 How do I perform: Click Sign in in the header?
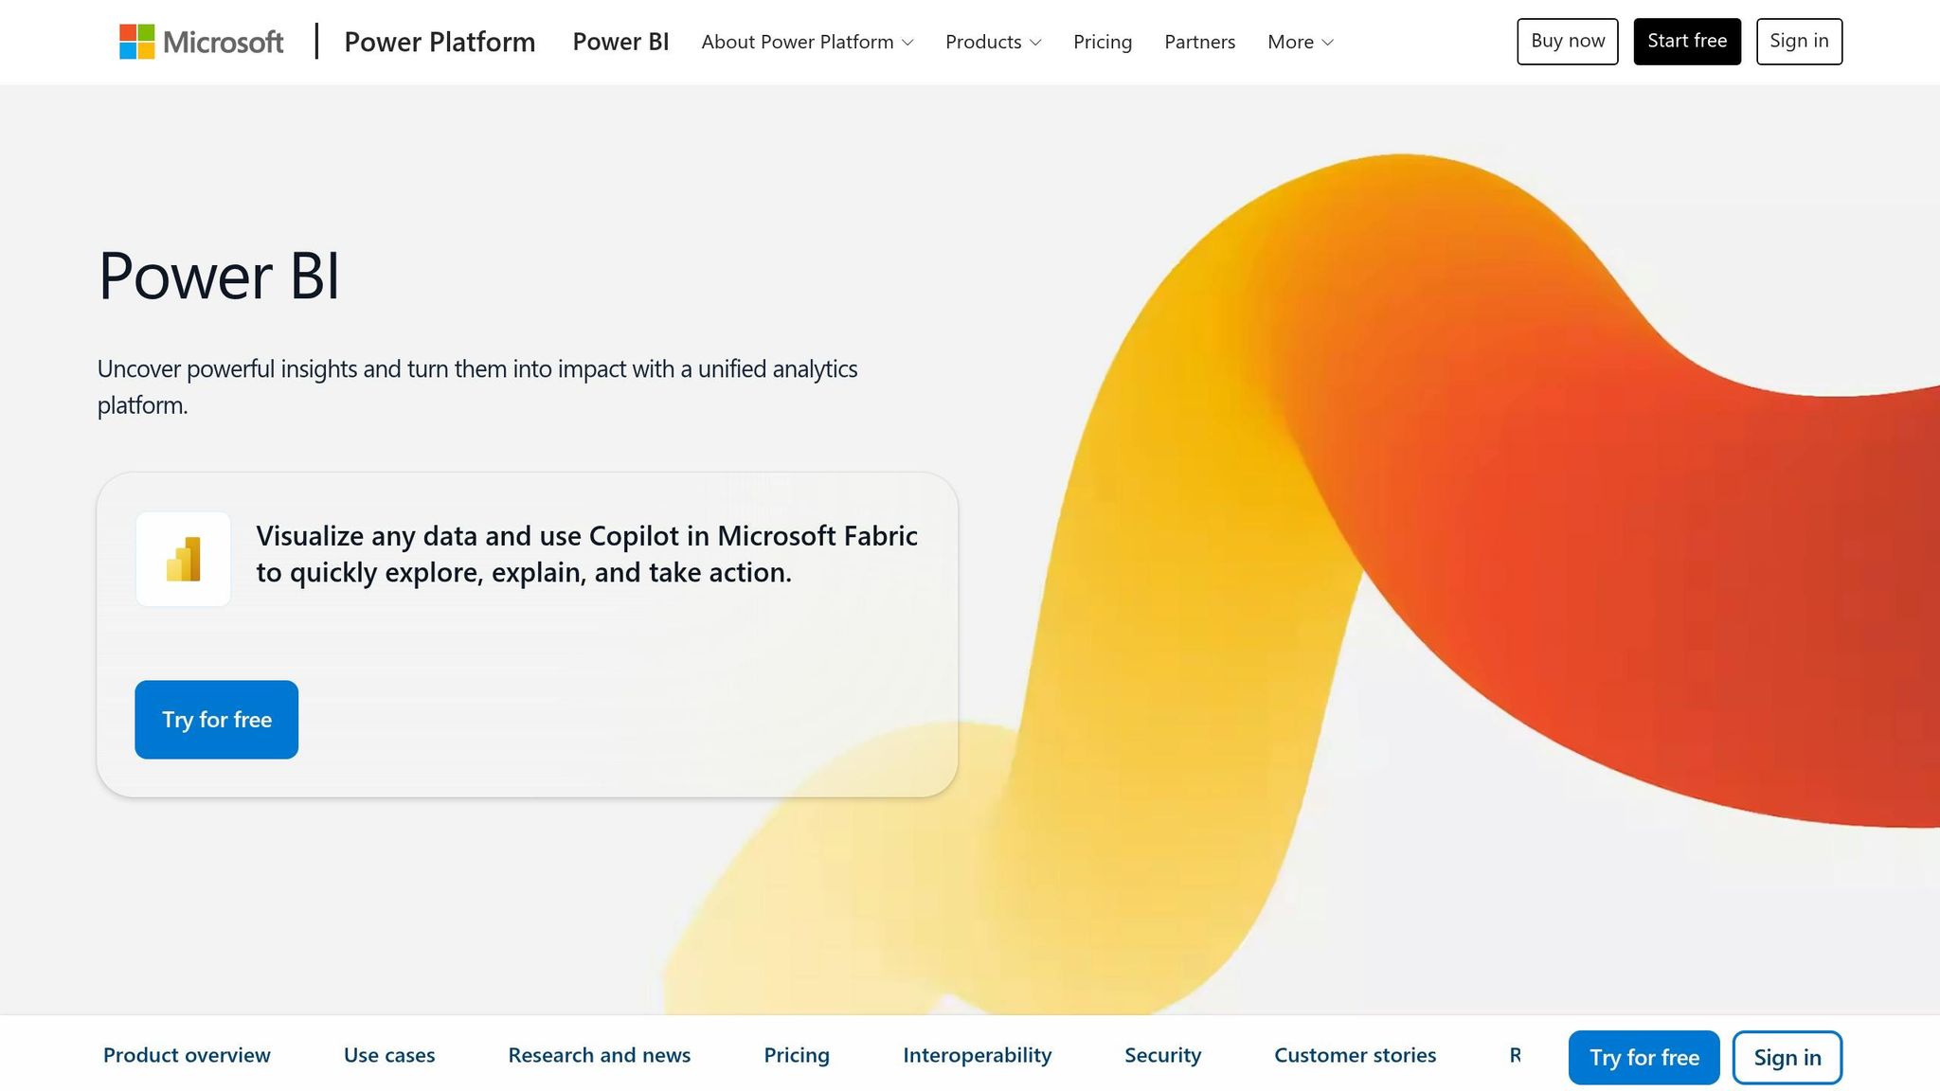1799,42
